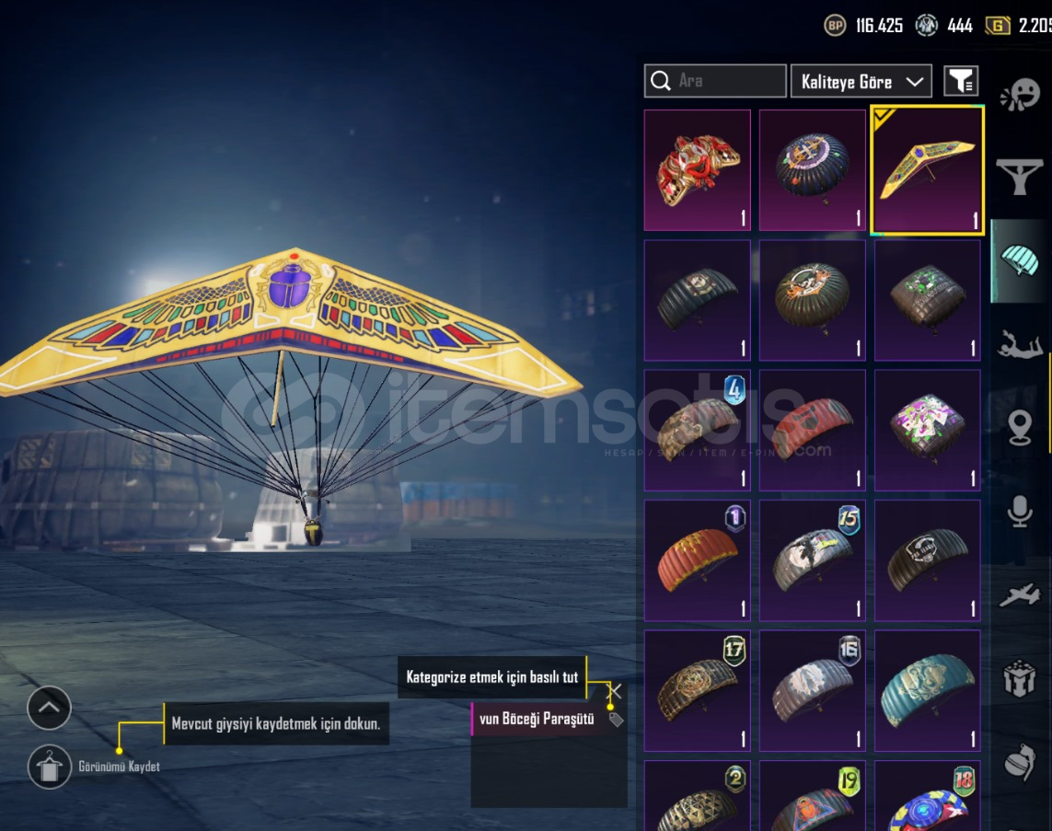Tap the Görünümü Kaydet hanger button
Viewport: 1052px width, 831px height.
[49, 767]
